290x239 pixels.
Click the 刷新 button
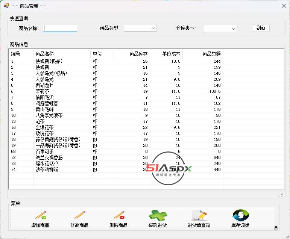tap(261, 28)
